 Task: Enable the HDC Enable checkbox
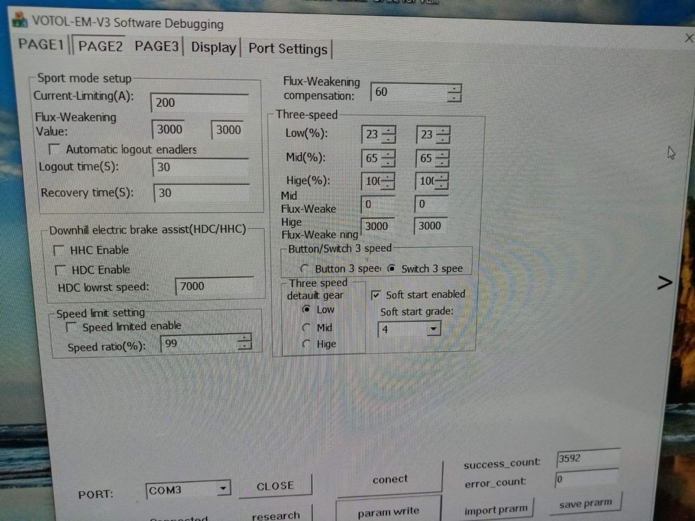point(61,270)
